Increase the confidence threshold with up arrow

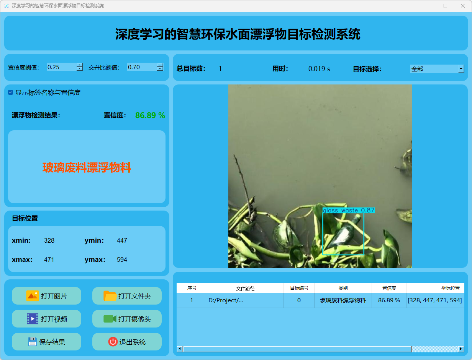tap(79, 65)
